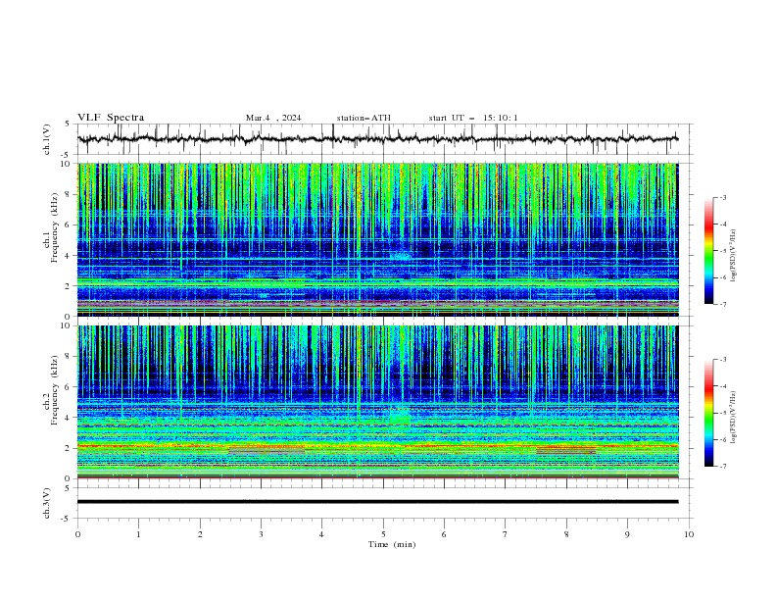Click the time axis tick label '5'
Screen dimensions: 776x600
383,534
